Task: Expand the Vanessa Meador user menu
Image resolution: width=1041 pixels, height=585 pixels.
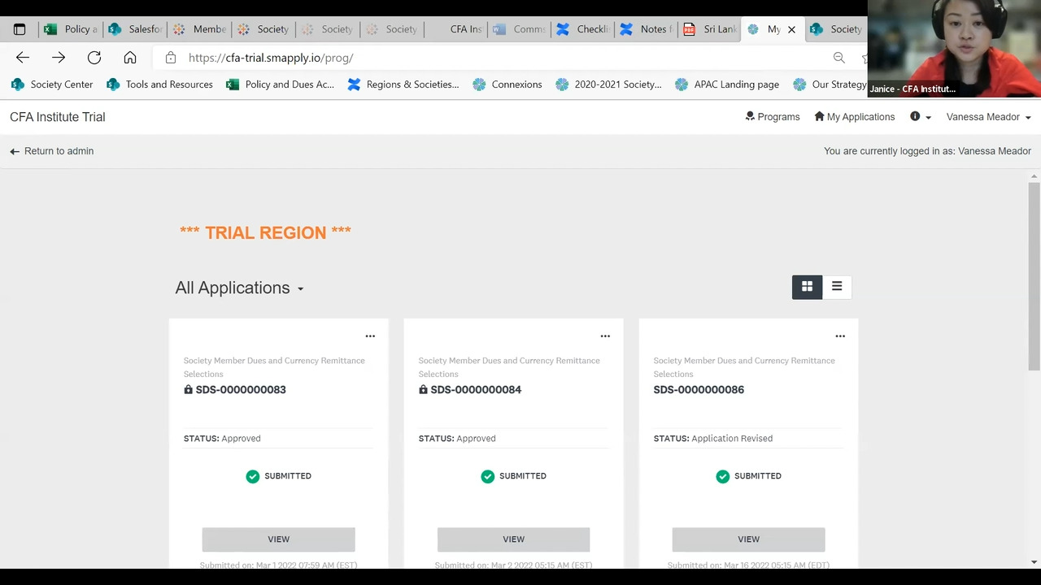Action: coord(988,117)
